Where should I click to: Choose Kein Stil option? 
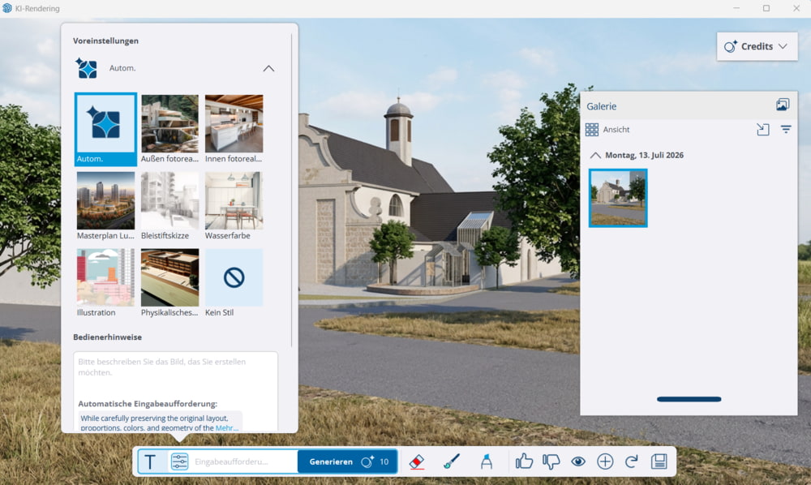234,283
